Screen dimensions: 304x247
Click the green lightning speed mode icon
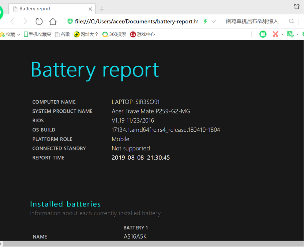(x=205, y=22)
